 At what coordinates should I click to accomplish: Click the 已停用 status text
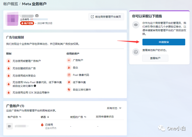pos(49,125)
